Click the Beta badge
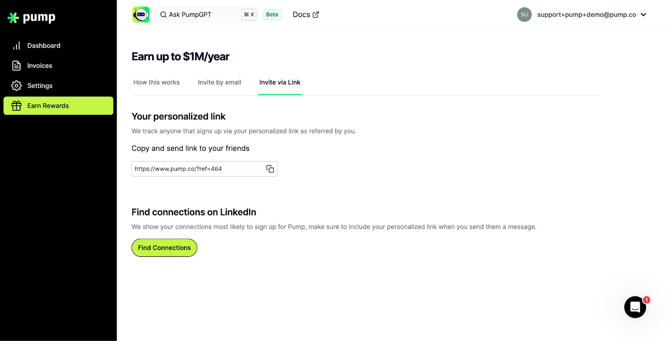This screenshot has width=669, height=341. [272, 15]
